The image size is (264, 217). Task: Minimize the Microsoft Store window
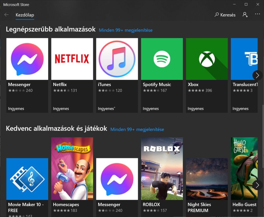click(x=234, y=4)
